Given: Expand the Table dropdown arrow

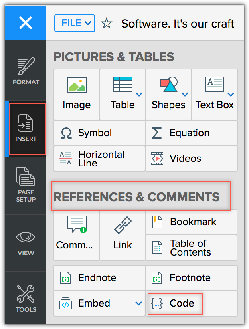Looking at the screenshot, I should [x=139, y=95].
